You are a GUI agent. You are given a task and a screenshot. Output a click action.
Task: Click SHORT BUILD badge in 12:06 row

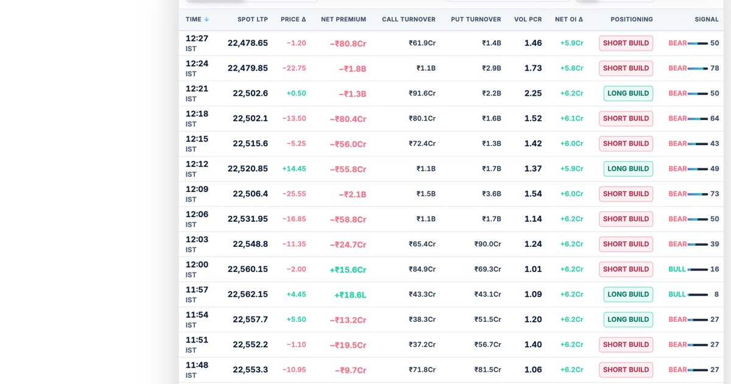[x=626, y=219]
